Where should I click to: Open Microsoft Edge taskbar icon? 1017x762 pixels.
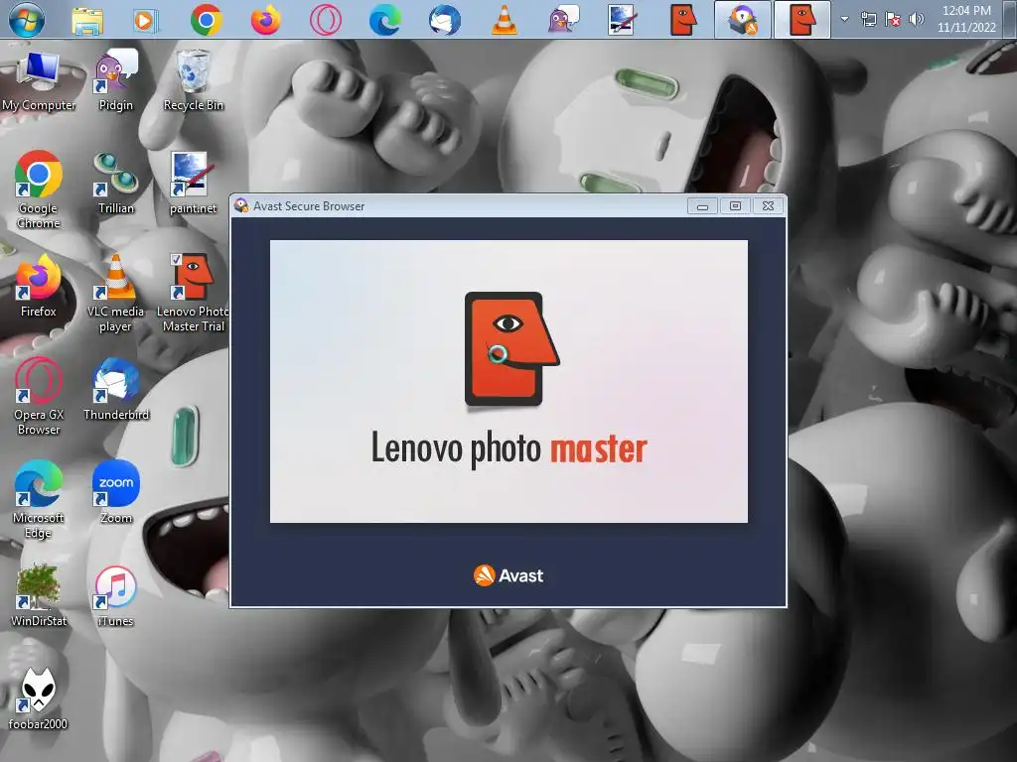coord(385,20)
